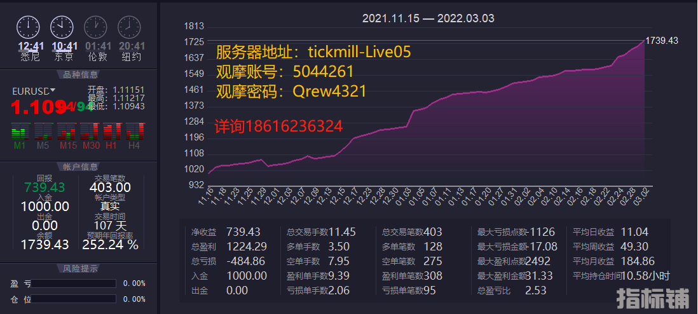Click 盈利单手数 9.39 stat
The width and height of the screenshot is (698, 314).
coord(318,276)
